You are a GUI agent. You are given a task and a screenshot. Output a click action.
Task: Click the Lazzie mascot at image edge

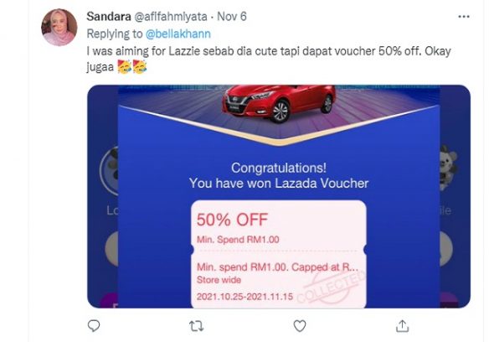pyautogui.click(x=448, y=167)
